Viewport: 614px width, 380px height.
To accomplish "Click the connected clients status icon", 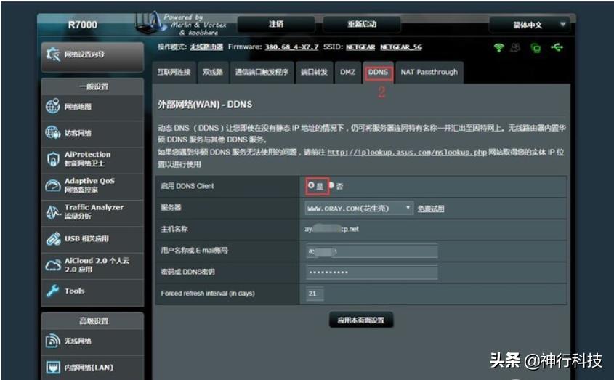I will pos(515,48).
